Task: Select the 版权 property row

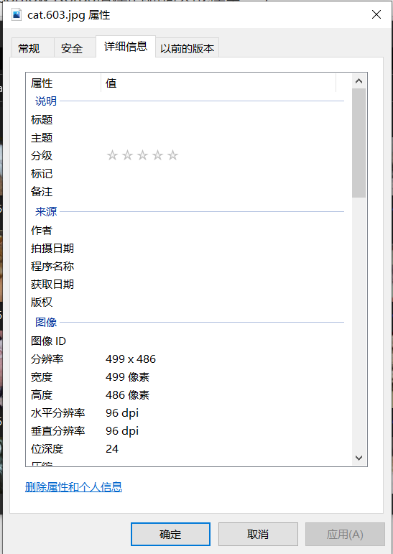Action: coord(185,303)
